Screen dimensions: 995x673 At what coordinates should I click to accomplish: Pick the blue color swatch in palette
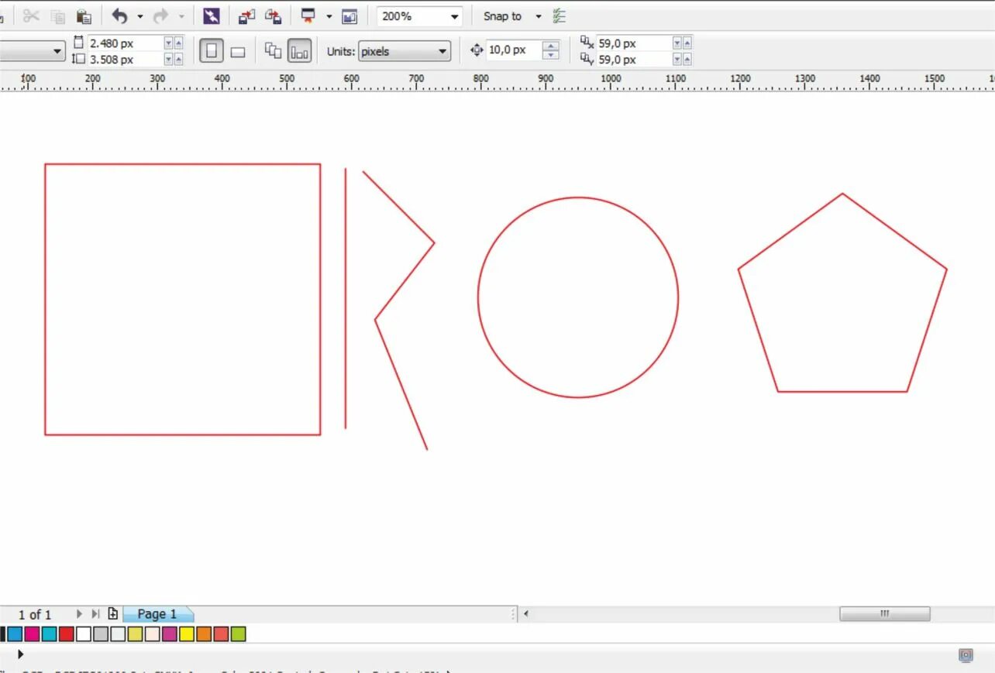point(15,634)
